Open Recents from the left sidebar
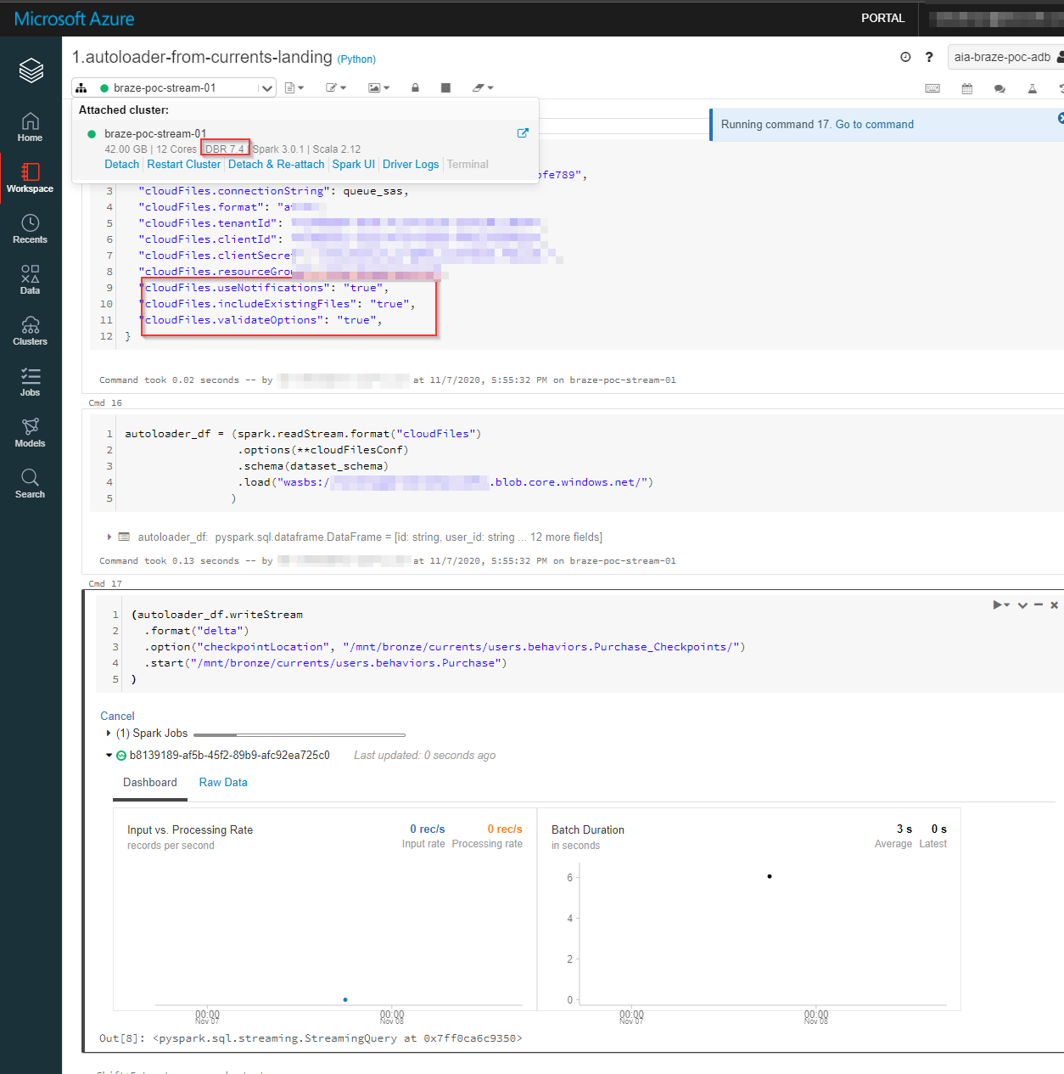Image resolution: width=1064 pixels, height=1074 pixels. point(30,228)
